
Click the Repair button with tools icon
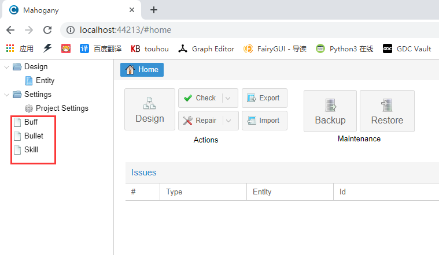(x=200, y=121)
